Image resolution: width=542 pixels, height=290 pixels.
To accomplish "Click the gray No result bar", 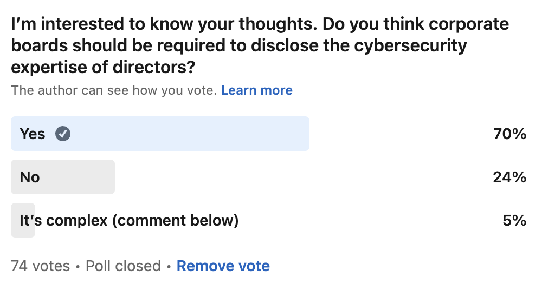I will 63,177.
